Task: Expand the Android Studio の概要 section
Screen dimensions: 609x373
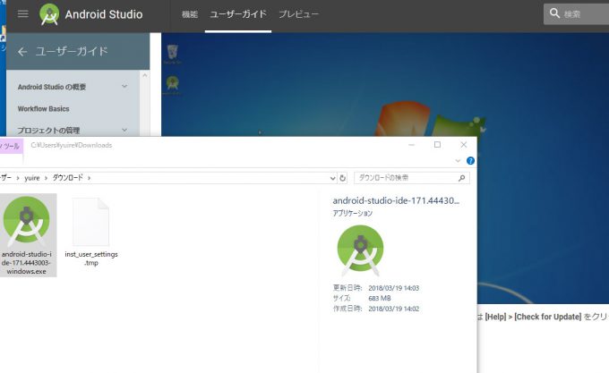Action: (124, 86)
